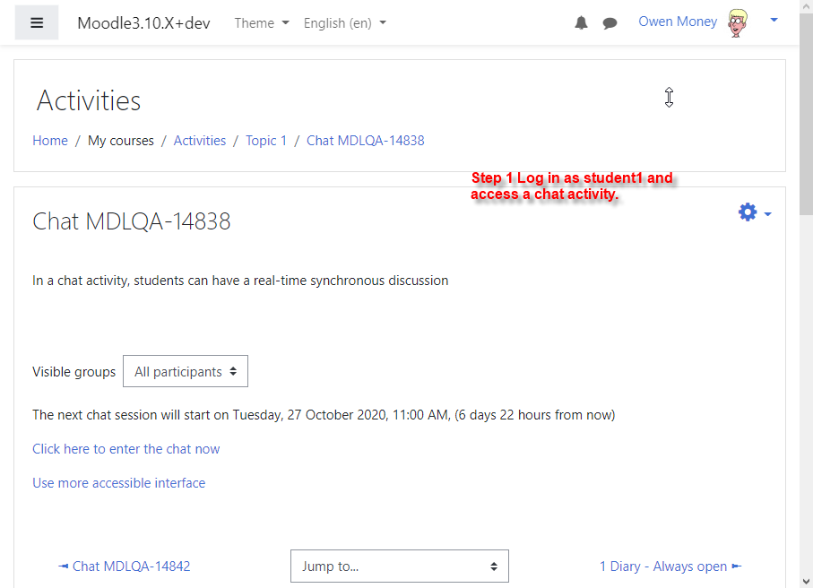Click Owen Money's avatar picture
The height and width of the screenshot is (588, 813).
click(738, 22)
